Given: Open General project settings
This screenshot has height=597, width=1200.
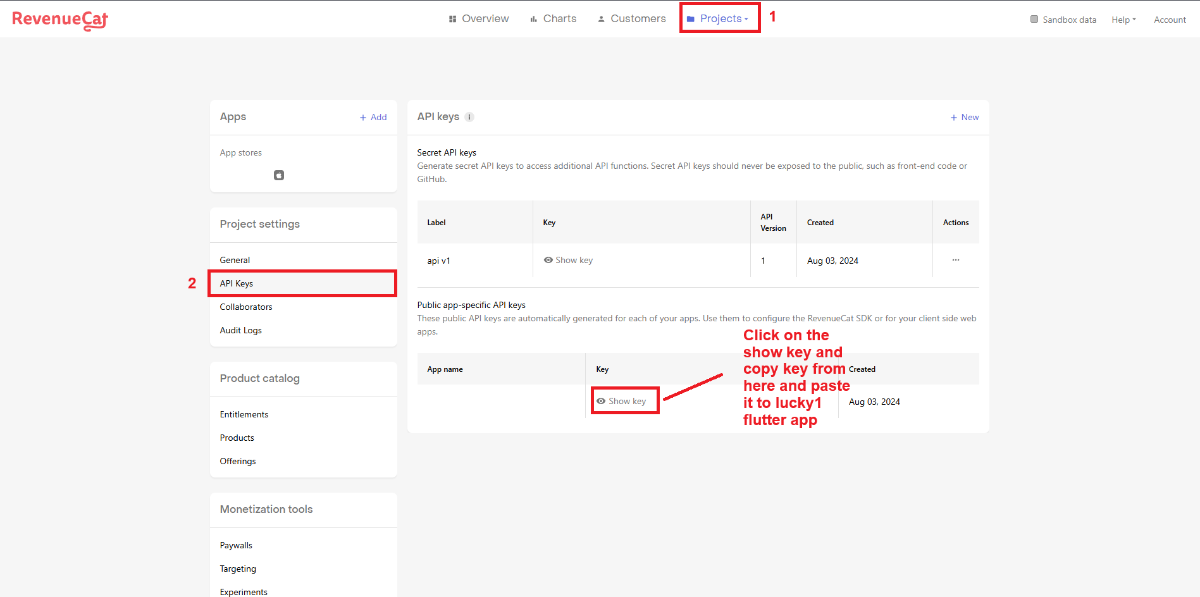Looking at the screenshot, I should [235, 260].
